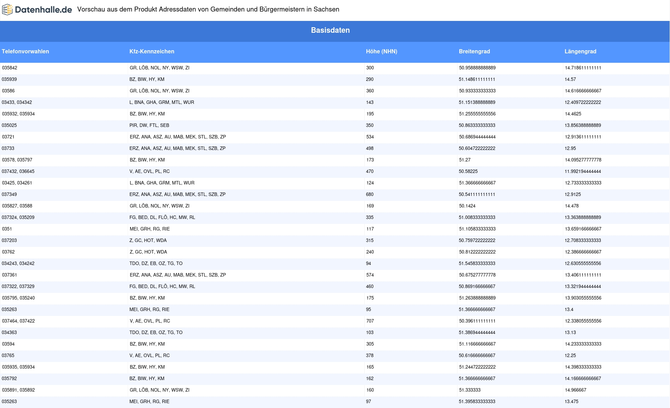
Task: Select the height value 378
Action: pyautogui.click(x=370, y=356)
